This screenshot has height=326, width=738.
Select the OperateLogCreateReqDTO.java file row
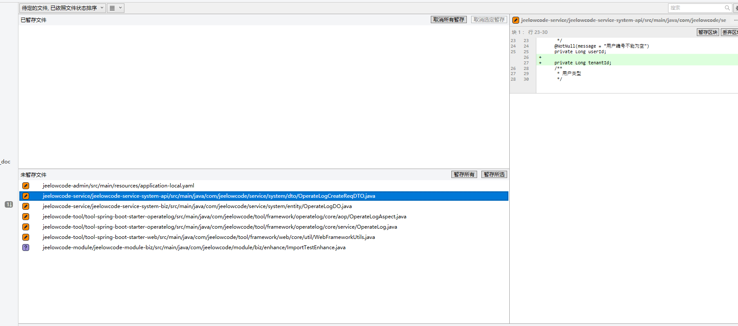(209, 196)
